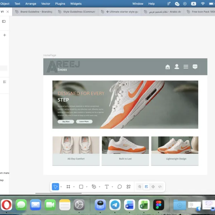This screenshot has height=215, width=215.
Task: Switch to Design mode in toolbar
Action: point(146,187)
